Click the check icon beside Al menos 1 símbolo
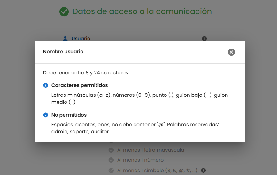Screen dimensions: 277x175 [111, 170]
